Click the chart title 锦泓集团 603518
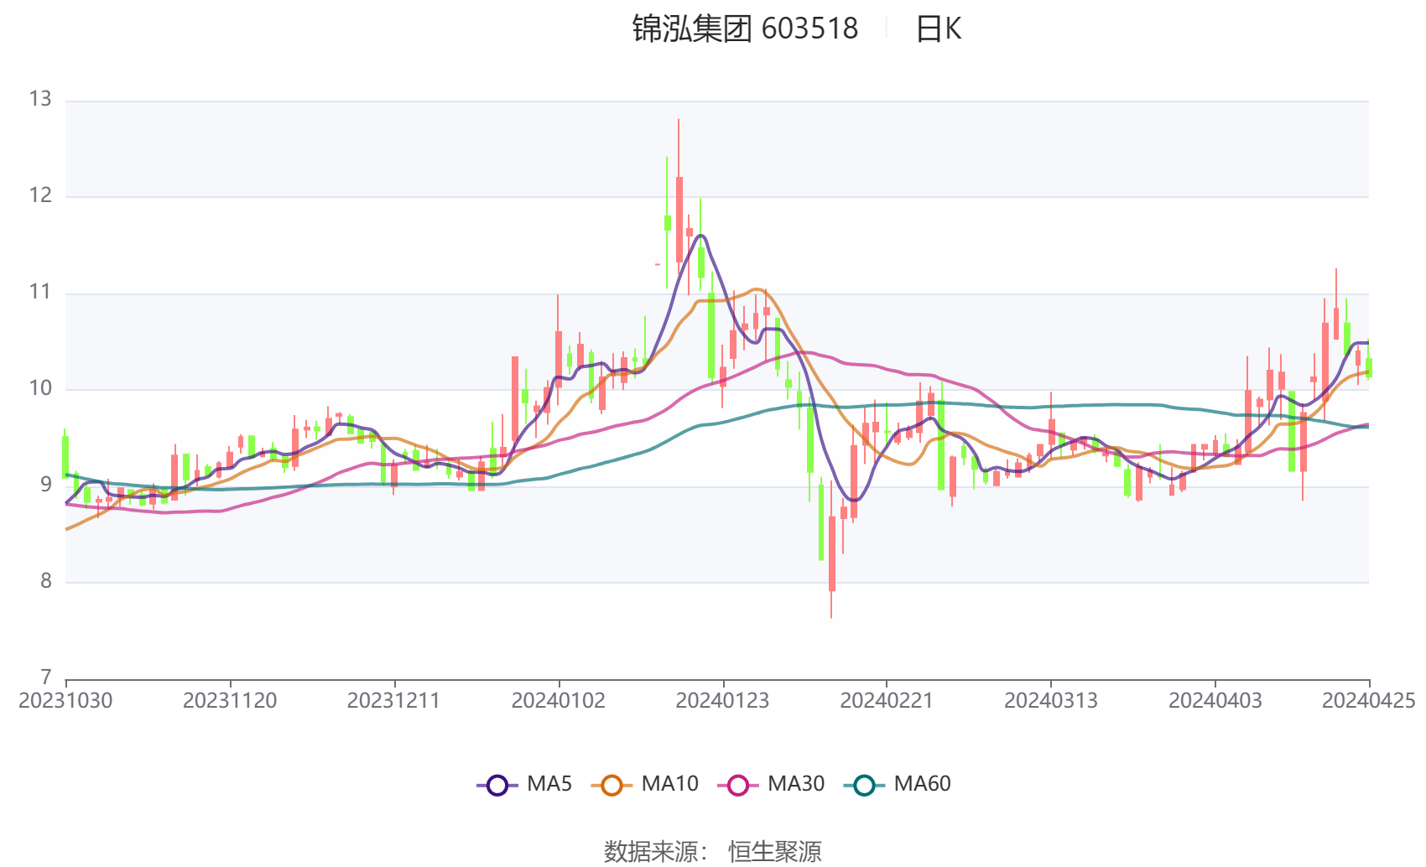Viewport: 1426px width, 867px height. [x=745, y=29]
